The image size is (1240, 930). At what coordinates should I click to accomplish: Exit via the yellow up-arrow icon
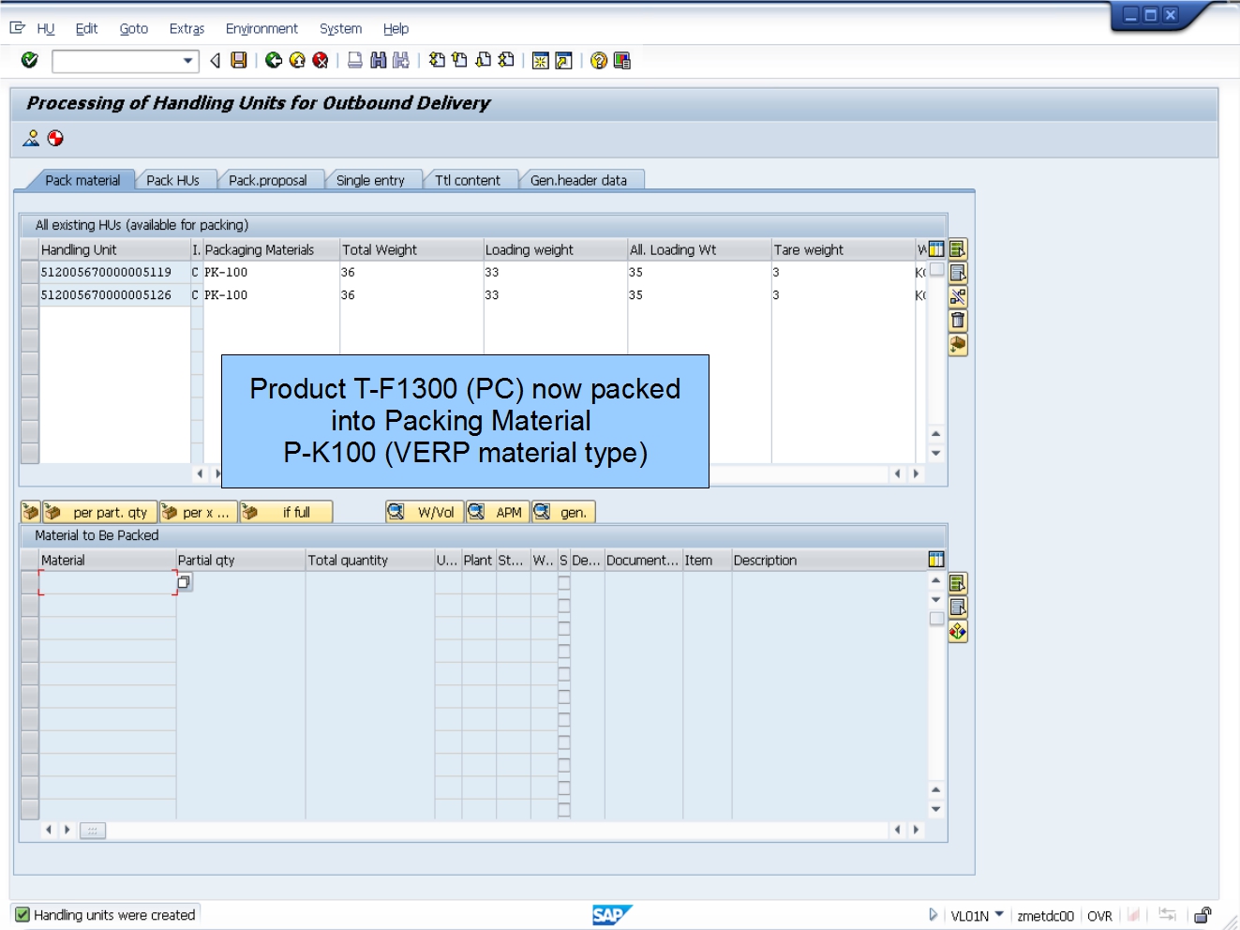pos(297,60)
